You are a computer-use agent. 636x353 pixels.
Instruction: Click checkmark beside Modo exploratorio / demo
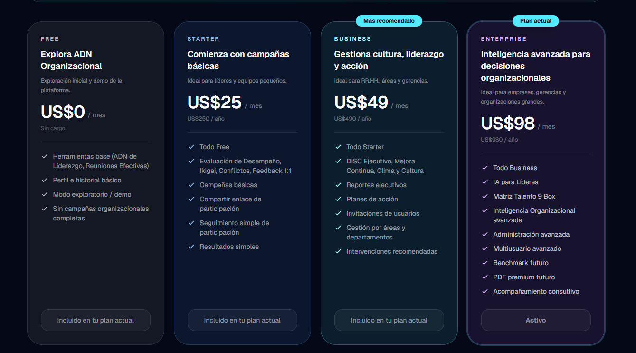45,194
